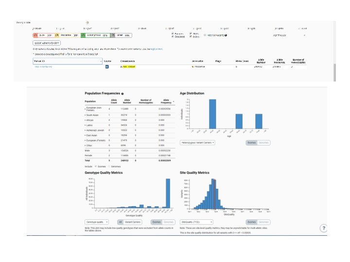The image size is (350, 262).
Task: Select Variant Carriers in Genotype Quality Metrics
Action: click(133, 222)
